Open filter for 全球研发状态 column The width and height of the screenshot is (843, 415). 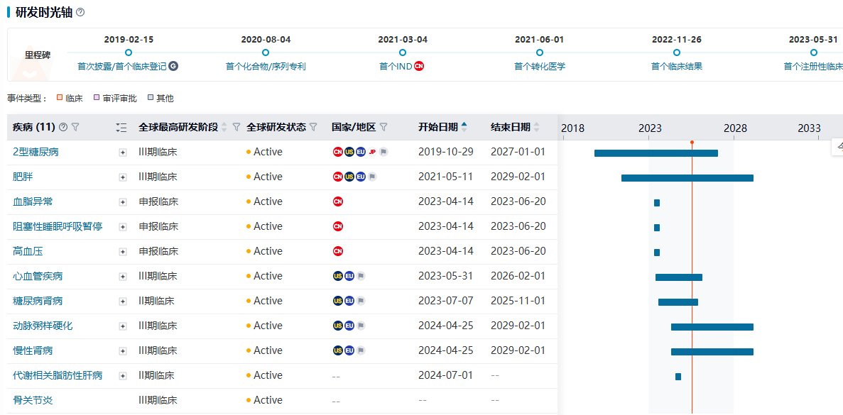click(x=313, y=128)
